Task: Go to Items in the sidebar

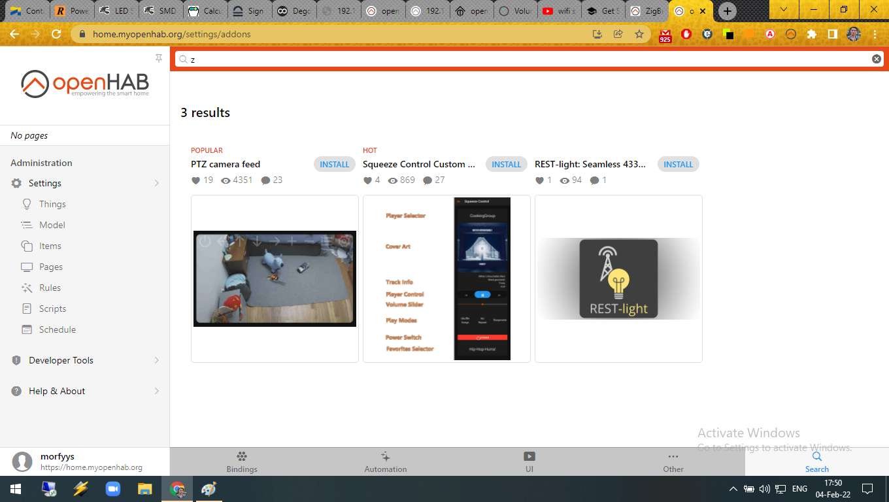Action: click(50, 246)
